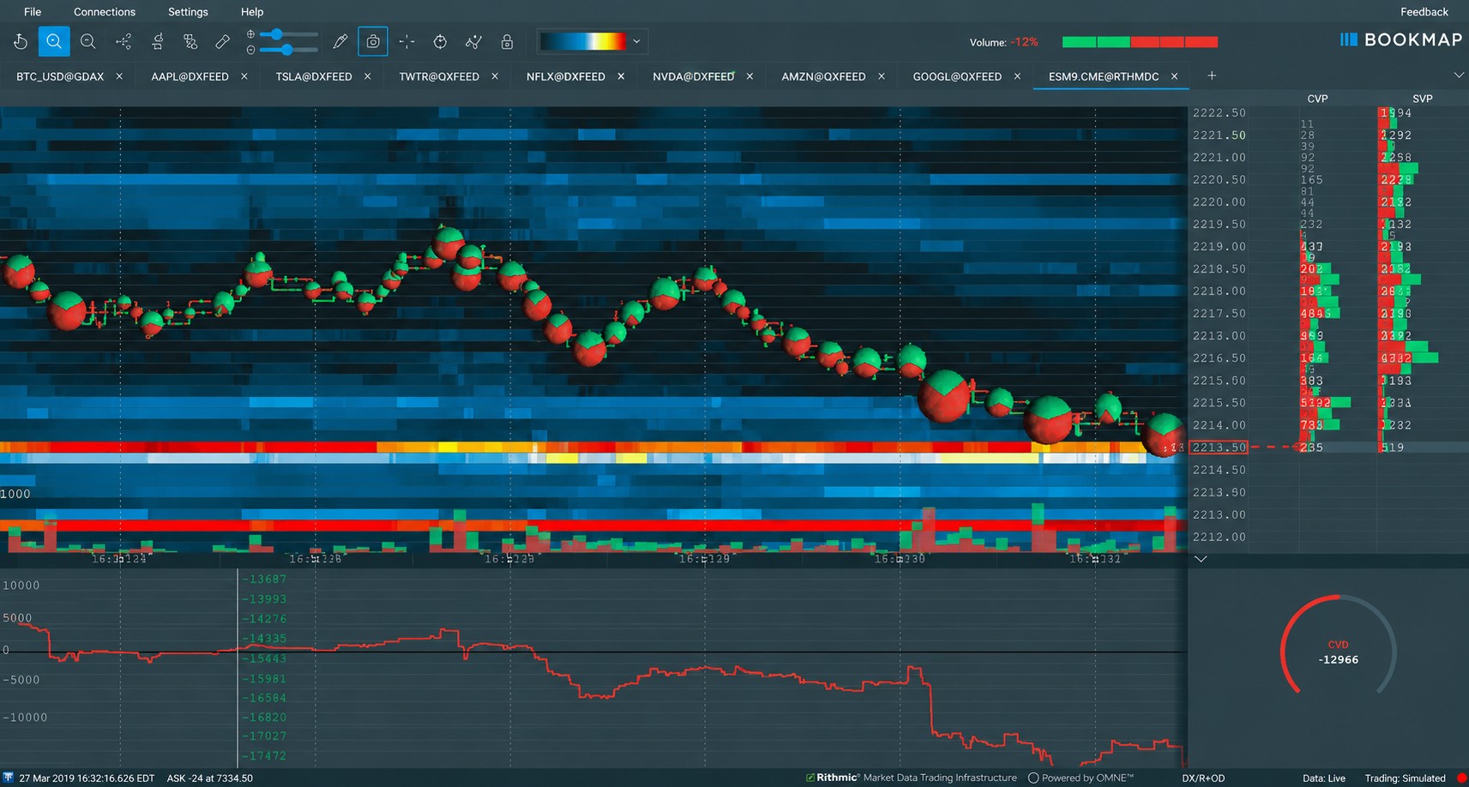Click the Trading: Simulated status text
The width and height of the screenshot is (1469, 787).
[1405, 778]
